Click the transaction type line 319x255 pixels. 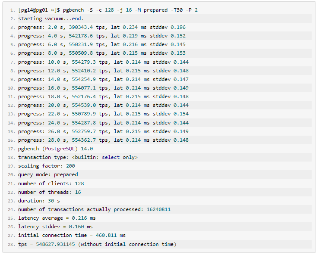[x=78, y=157]
